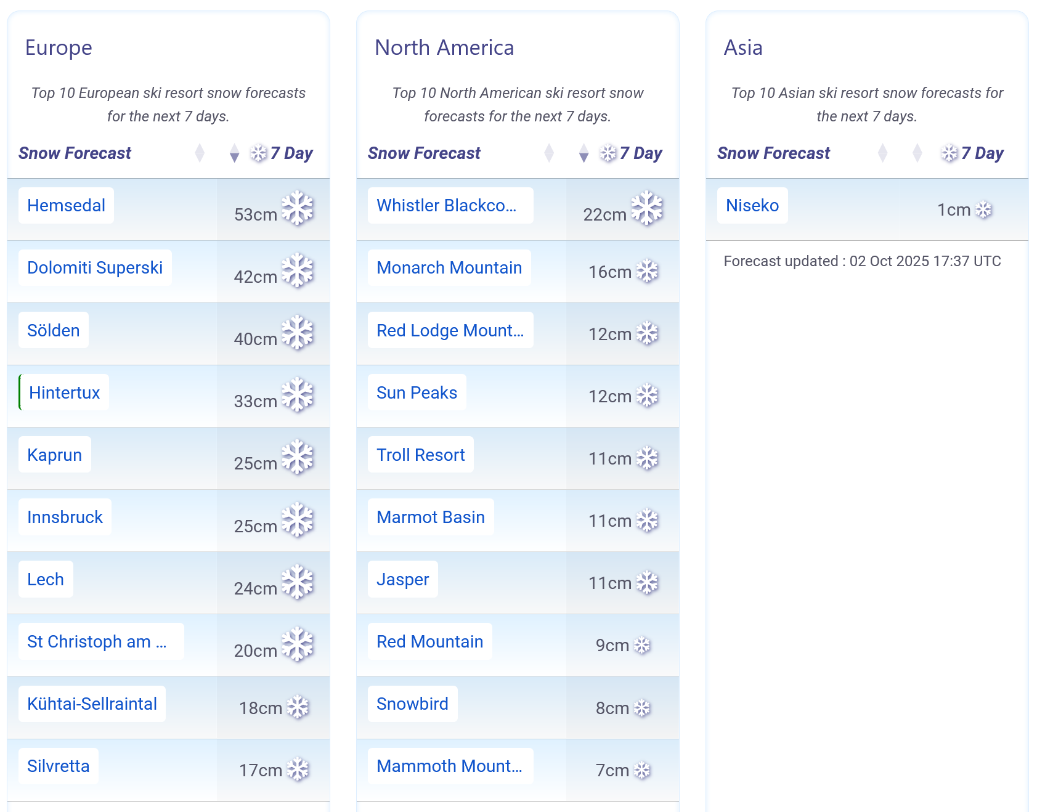Sort Europe table by Snow Forecast name arrow
Screen dimensions: 1037x812
tap(200, 153)
